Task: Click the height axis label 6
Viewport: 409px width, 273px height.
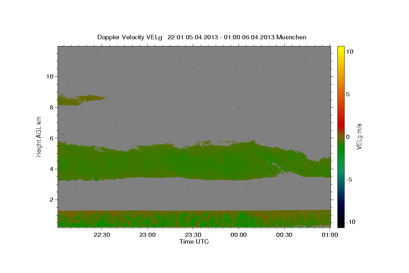Action: [x=51, y=138]
